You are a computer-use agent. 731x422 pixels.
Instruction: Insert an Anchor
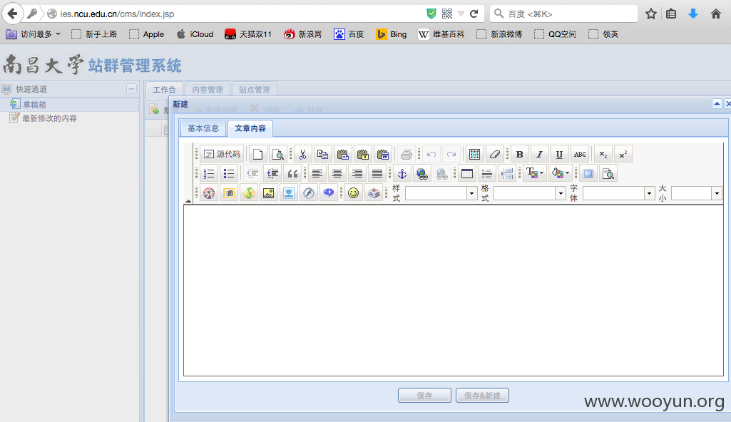click(x=402, y=174)
